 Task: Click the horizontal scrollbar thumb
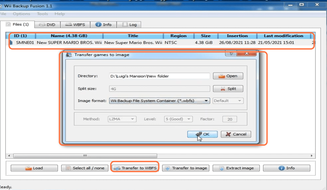pos(85,156)
